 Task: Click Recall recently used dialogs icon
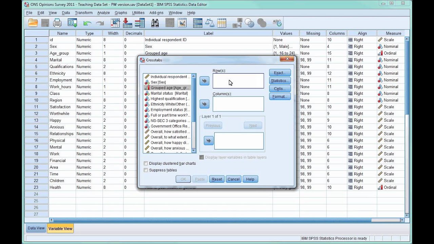click(x=72, y=23)
